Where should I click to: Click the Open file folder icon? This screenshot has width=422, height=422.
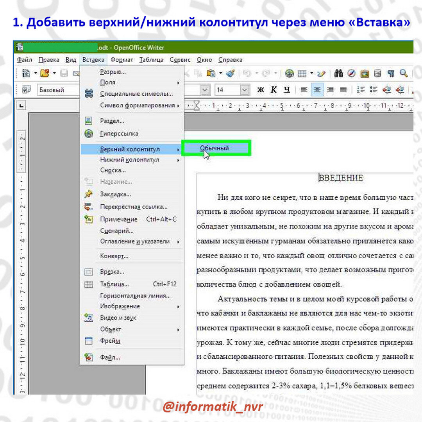pos(45,73)
